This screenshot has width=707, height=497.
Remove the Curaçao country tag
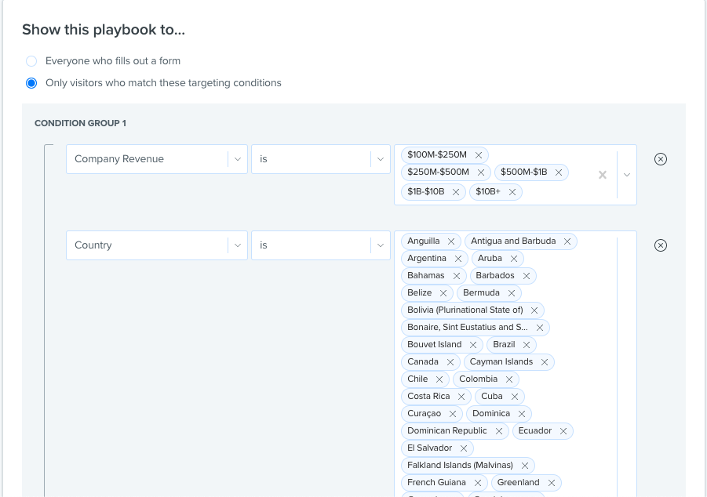click(x=453, y=414)
